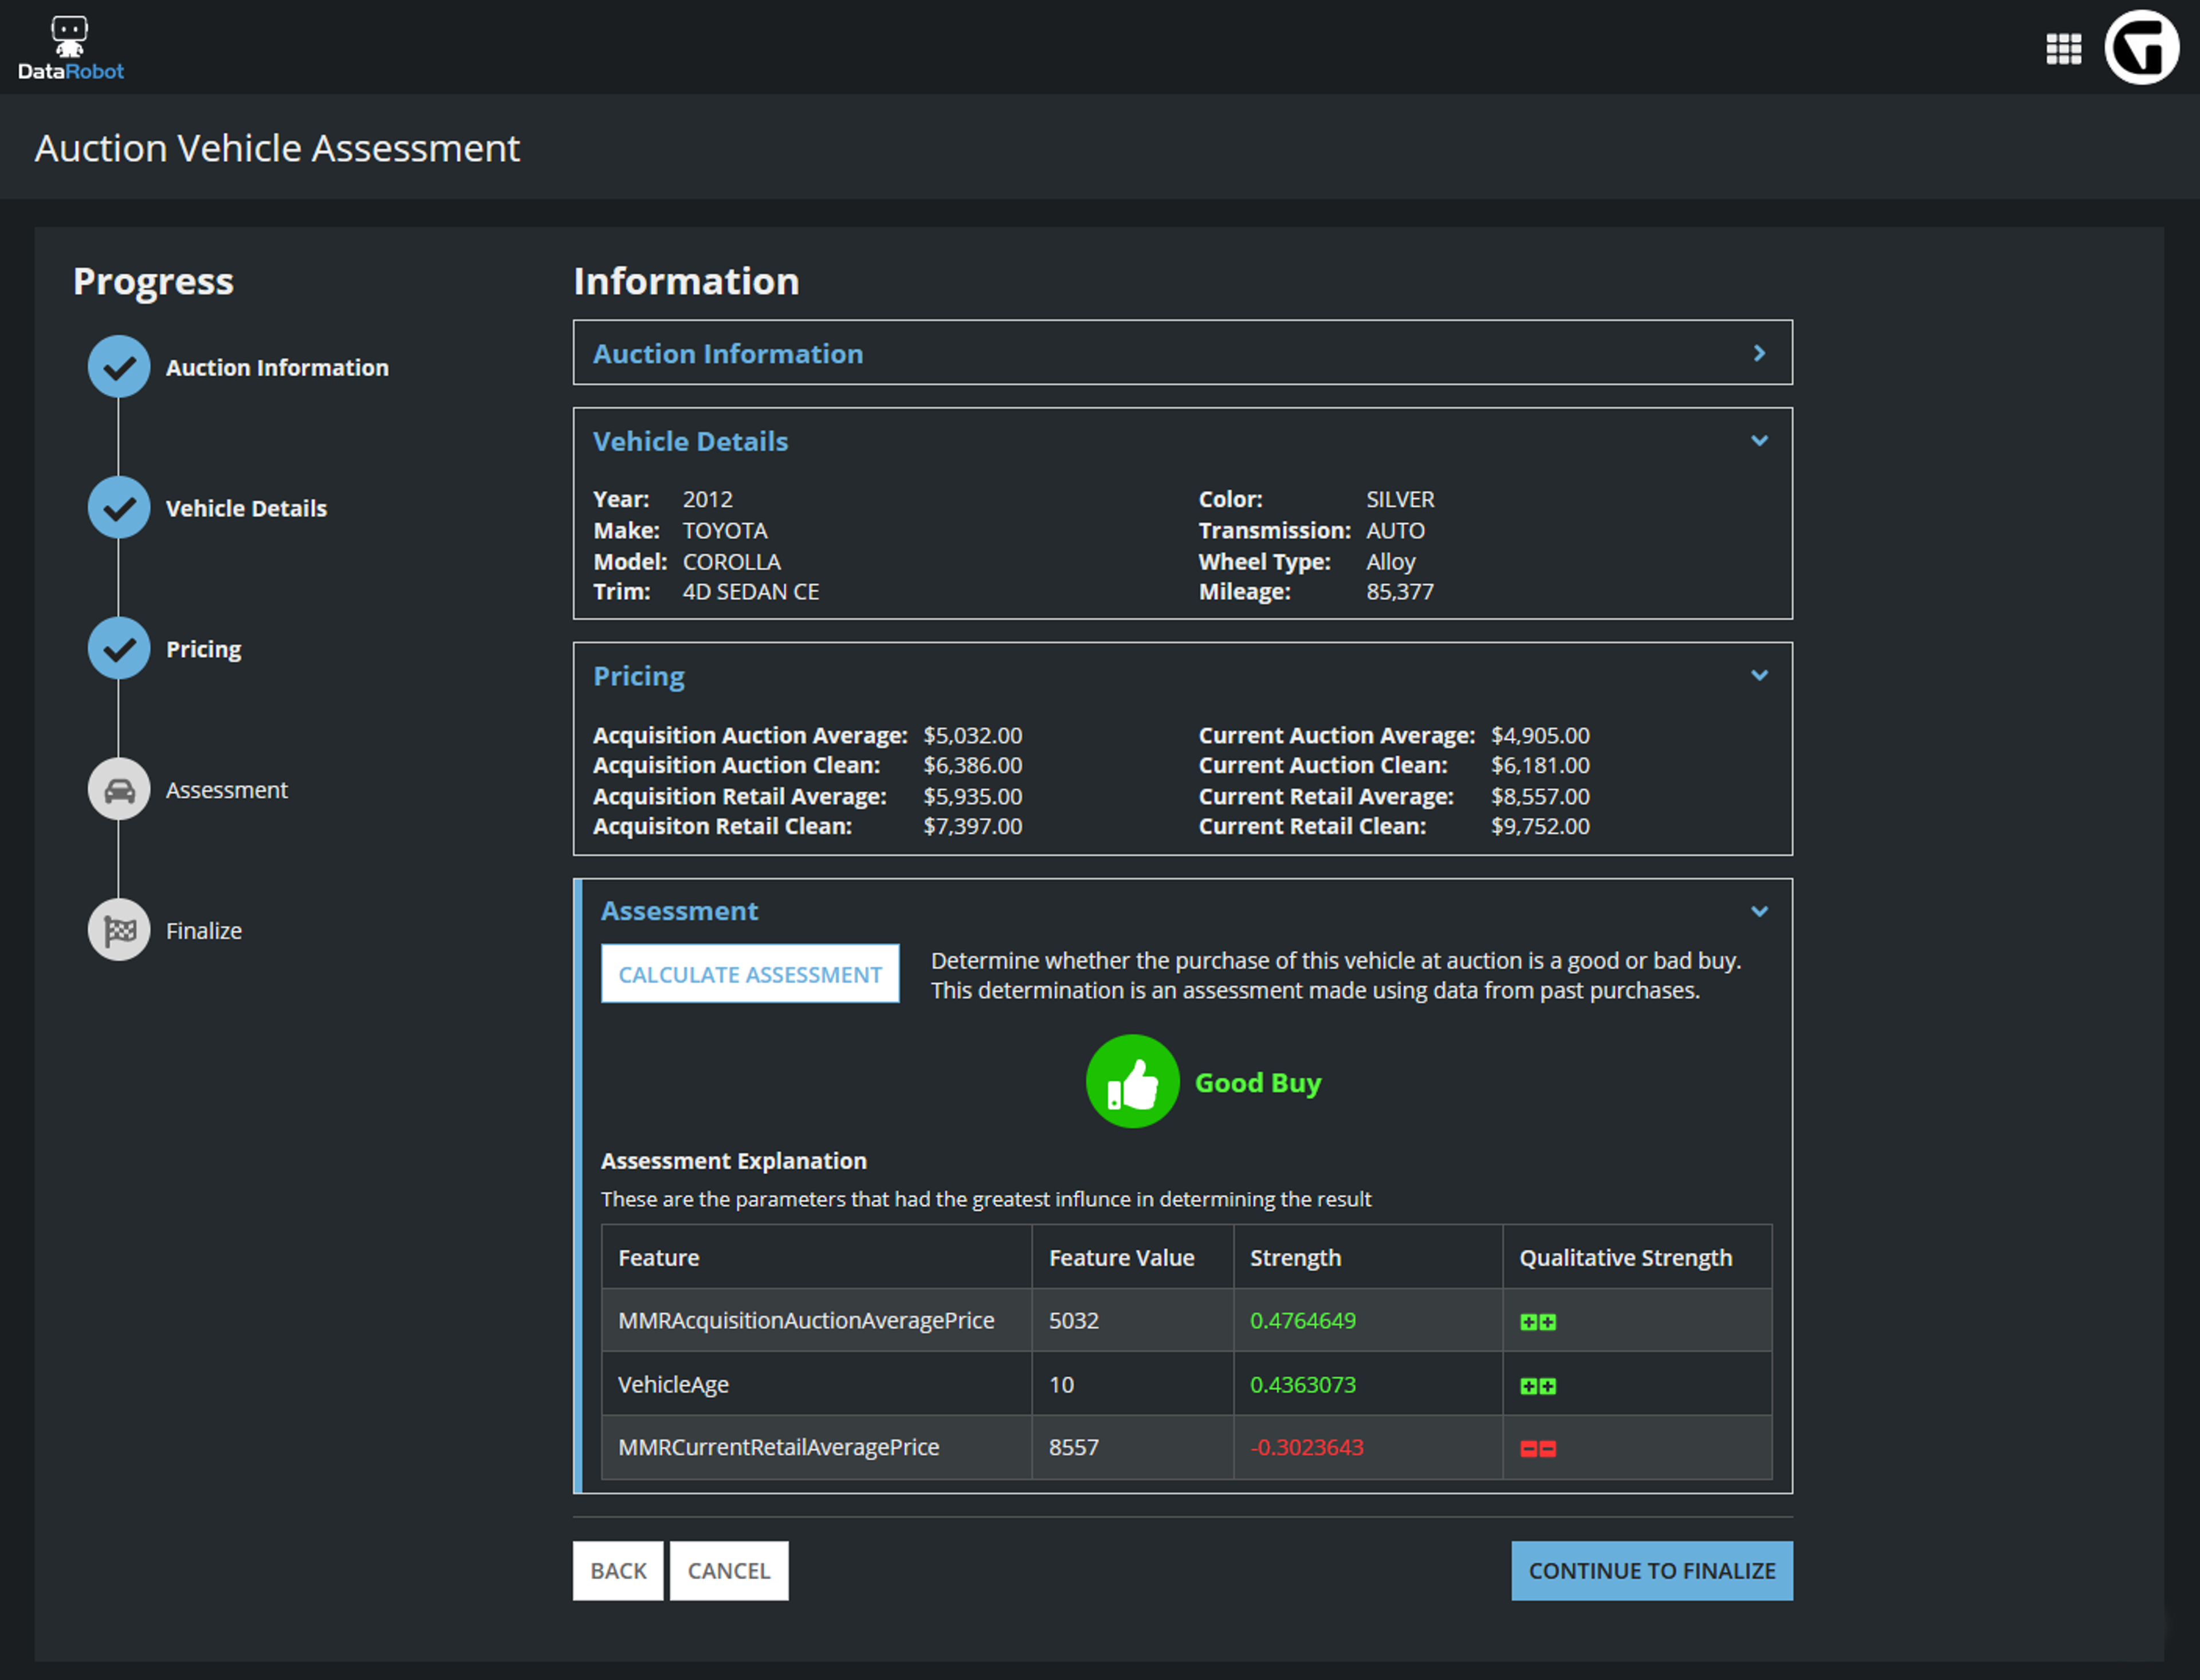The height and width of the screenshot is (1680, 2200).
Task: Click the color value SILVER
Action: 1400,500
